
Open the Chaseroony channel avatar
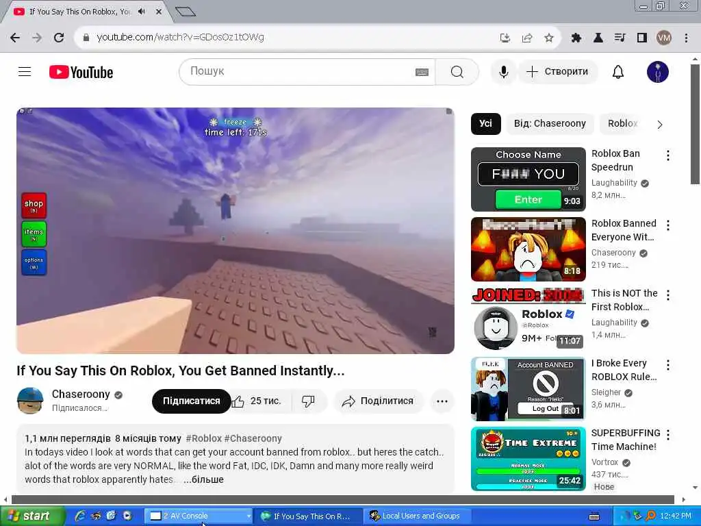pyautogui.click(x=30, y=401)
